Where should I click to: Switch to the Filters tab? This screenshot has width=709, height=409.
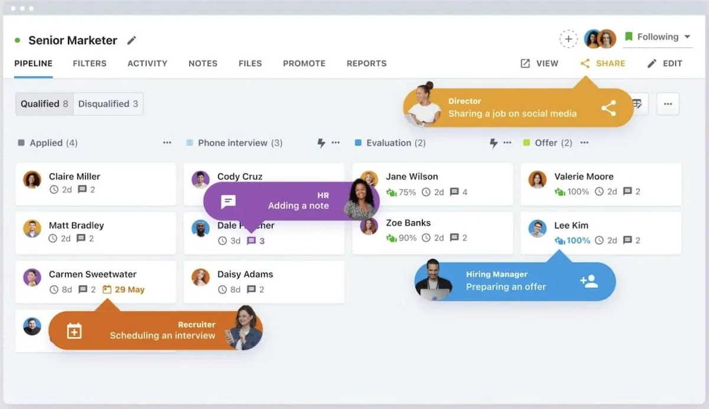(90, 63)
